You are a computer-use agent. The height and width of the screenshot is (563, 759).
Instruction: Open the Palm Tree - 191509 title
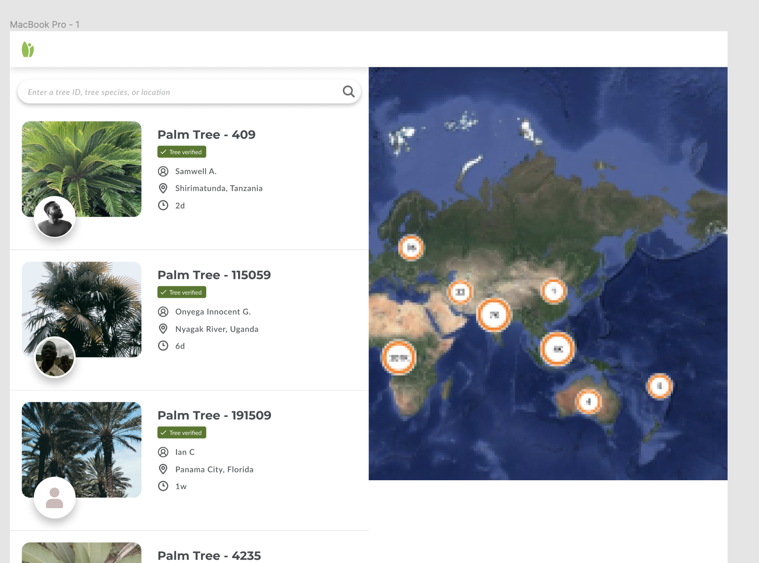[x=214, y=415]
